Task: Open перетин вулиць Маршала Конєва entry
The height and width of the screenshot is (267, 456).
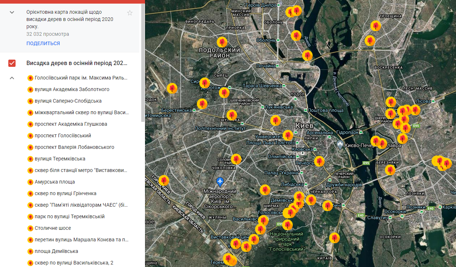Action: click(x=82, y=240)
